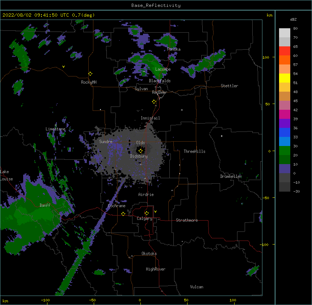Click the Strathmore label
Viewport: 312px width, 305px height.
click(187, 220)
